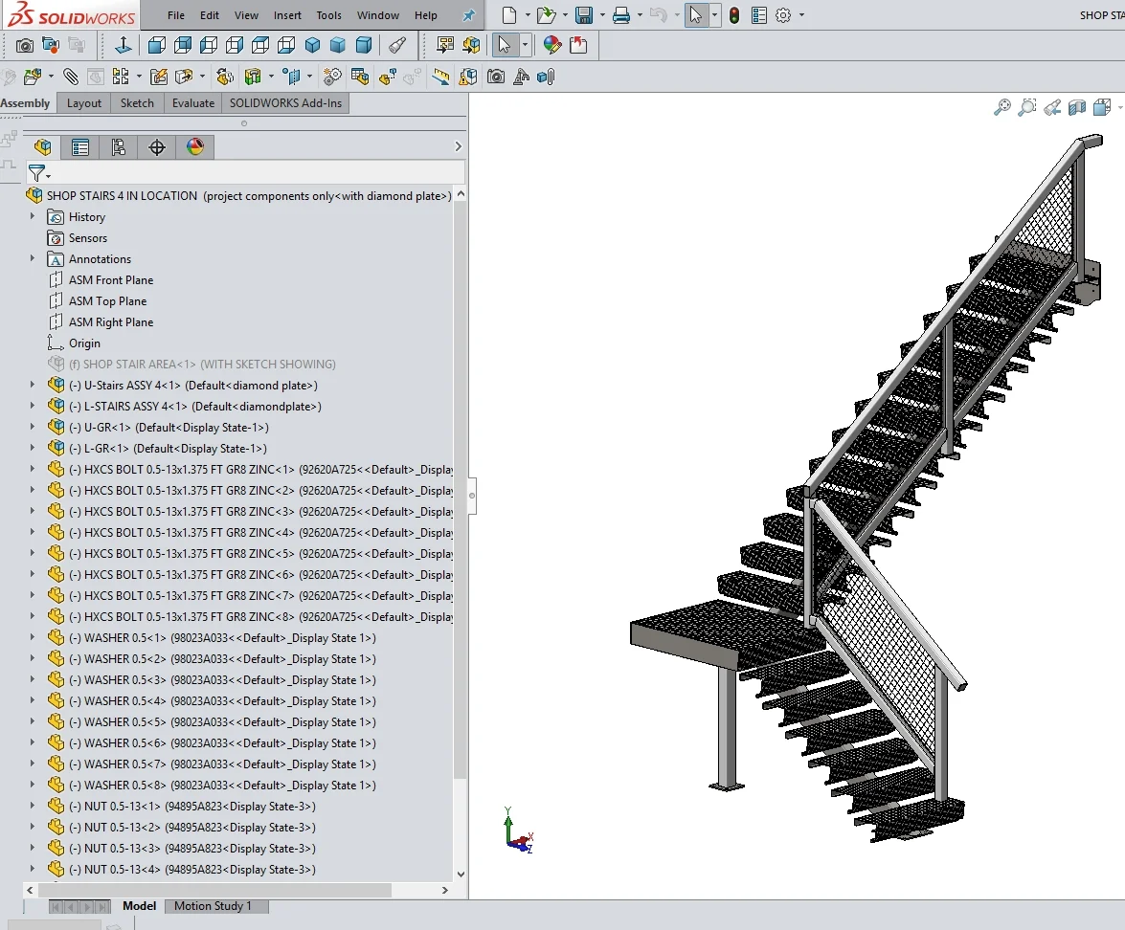The height and width of the screenshot is (930, 1125).
Task: Select the Front view orientation cube
Action: pyautogui.click(x=157, y=45)
